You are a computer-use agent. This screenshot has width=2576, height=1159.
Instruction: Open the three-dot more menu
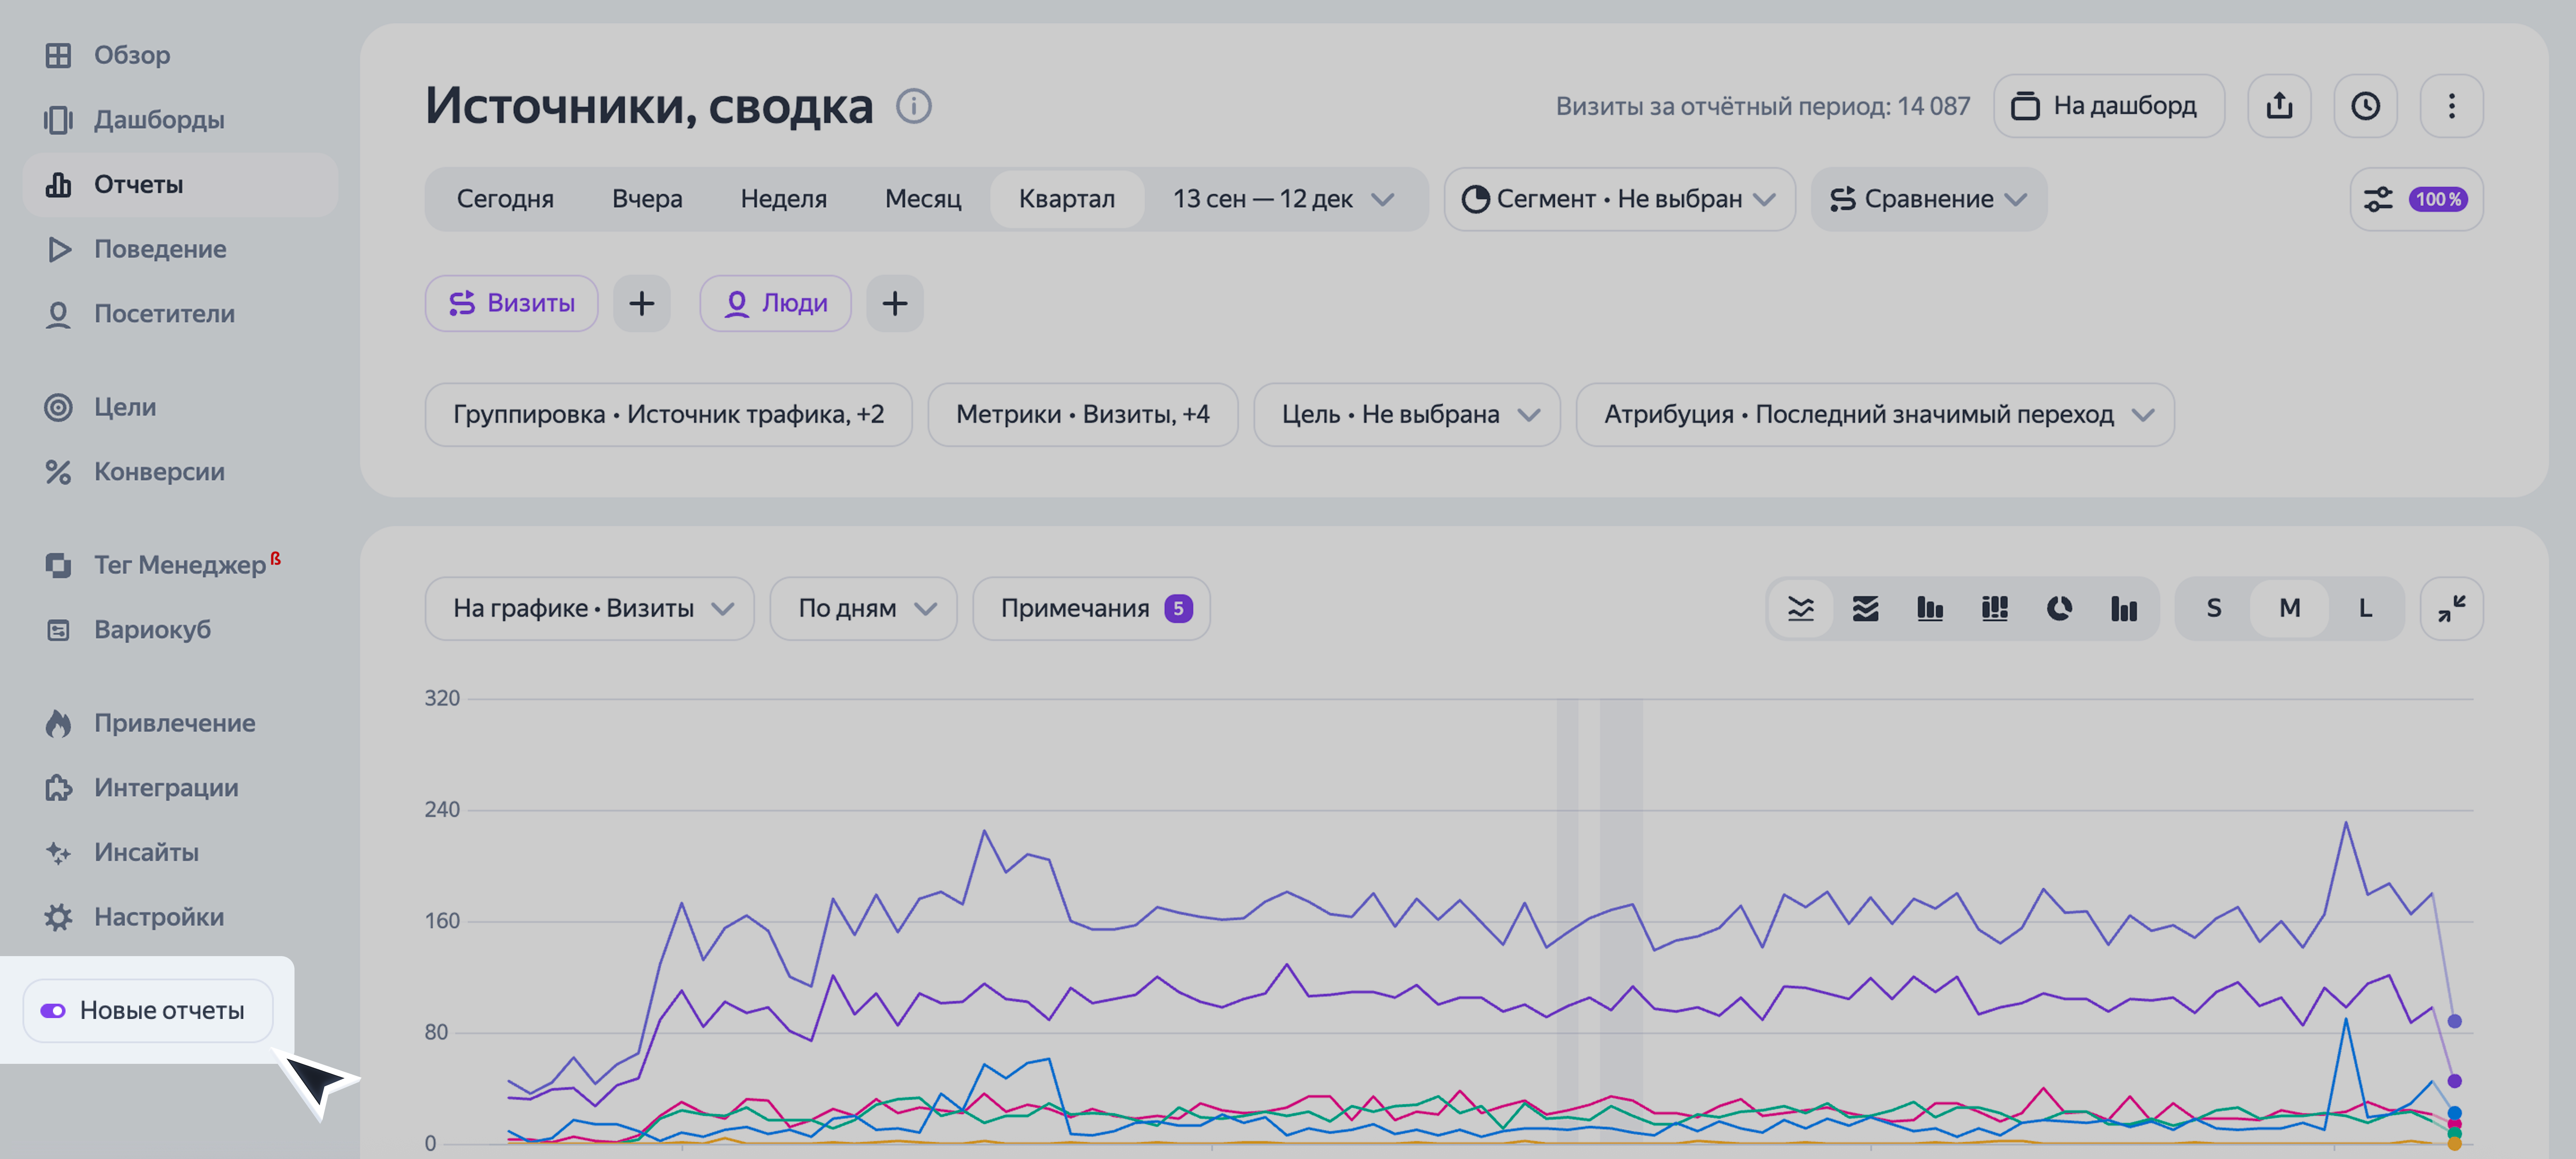[x=2451, y=106]
